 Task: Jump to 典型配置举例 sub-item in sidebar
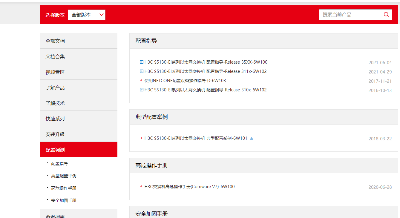click(64, 176)
